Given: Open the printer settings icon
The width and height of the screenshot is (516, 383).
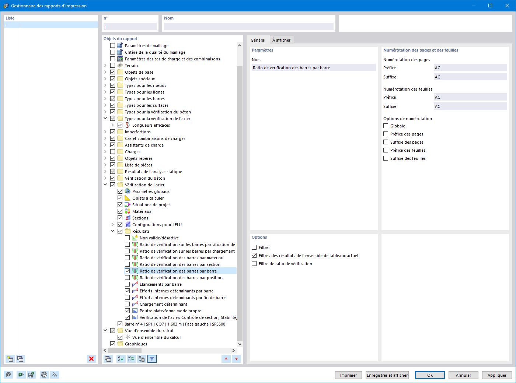Looking at the screenshot, I should (x=44, y=375).
